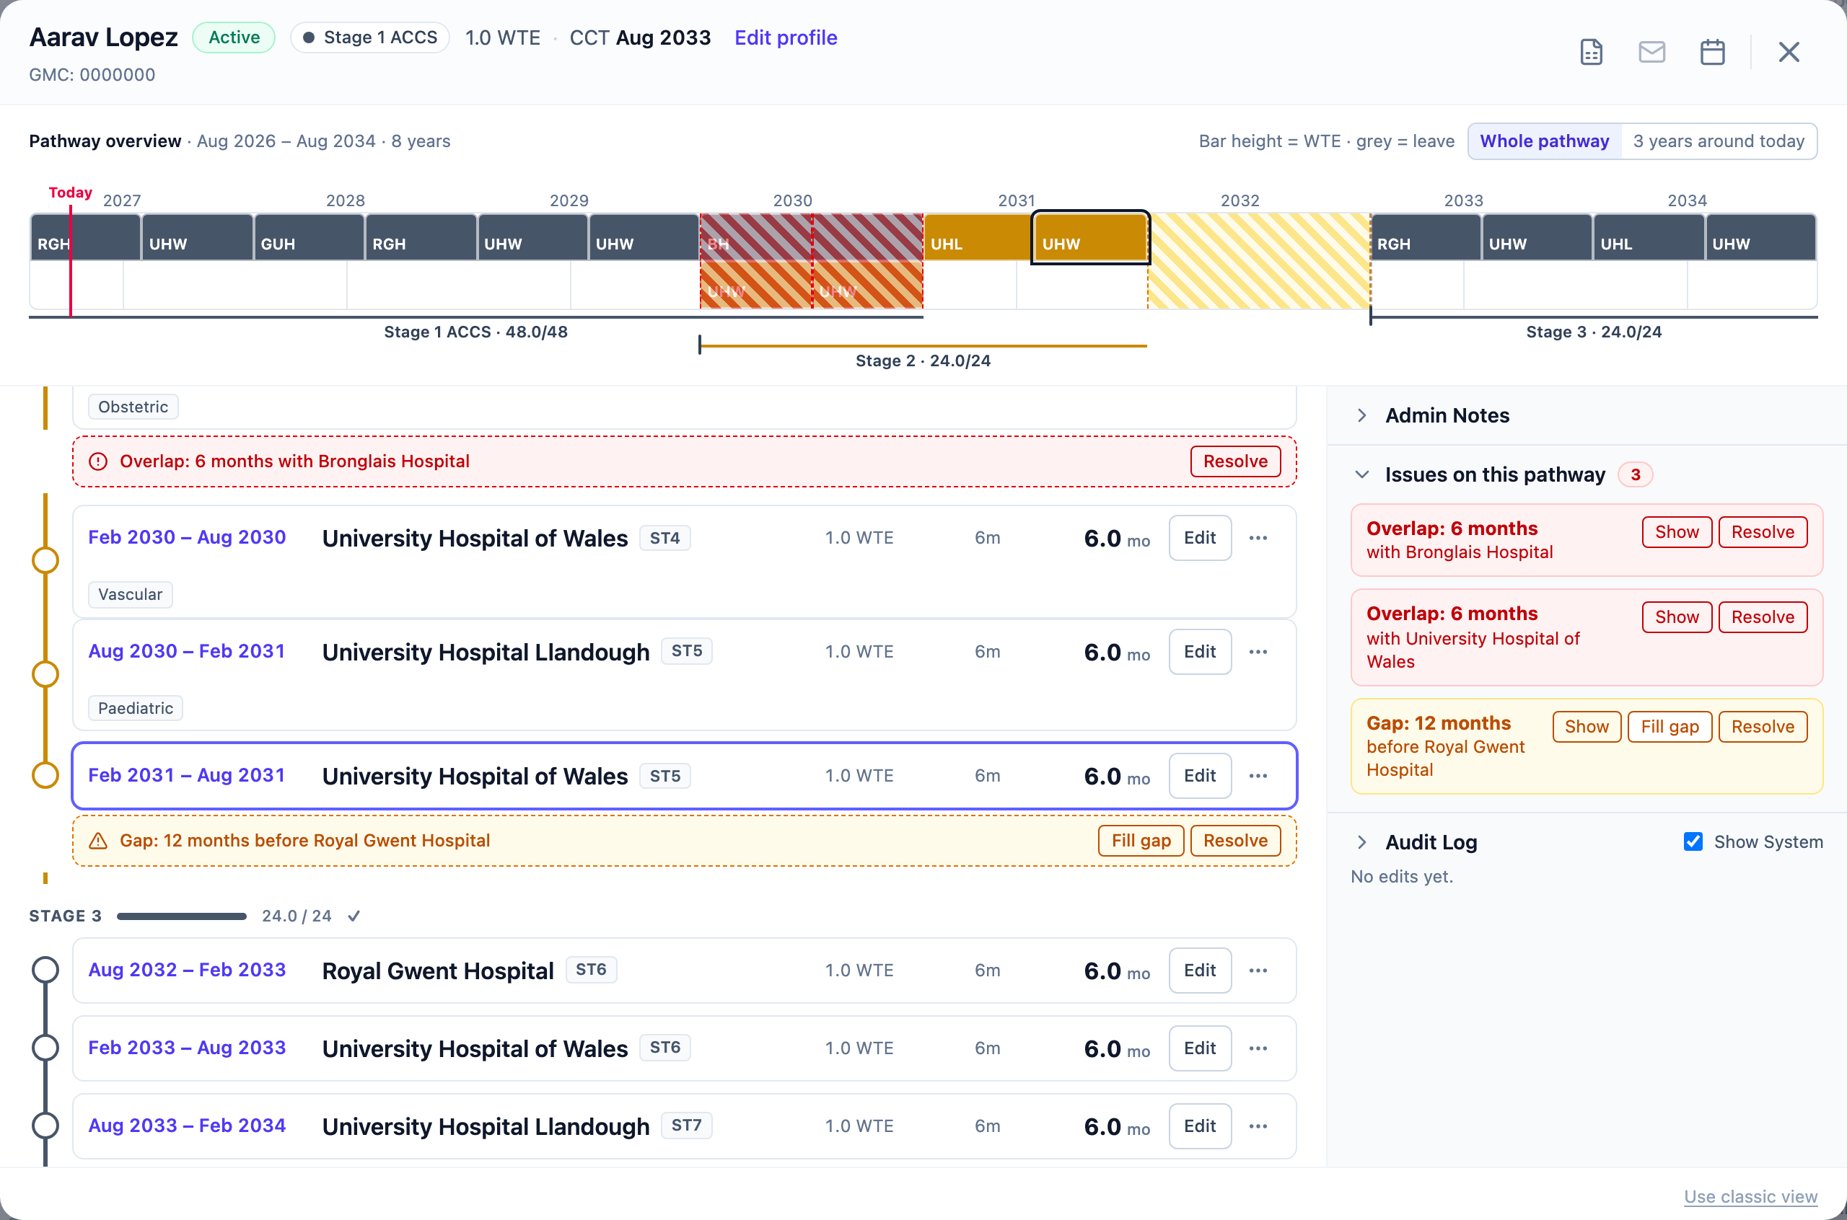Click the email envelope icon
Image resolution: width=1847 pixels, height=1220 pixels.
click(1651, 52)
